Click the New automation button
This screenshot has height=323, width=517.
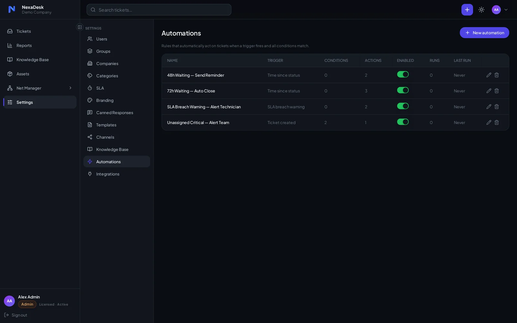484,33
